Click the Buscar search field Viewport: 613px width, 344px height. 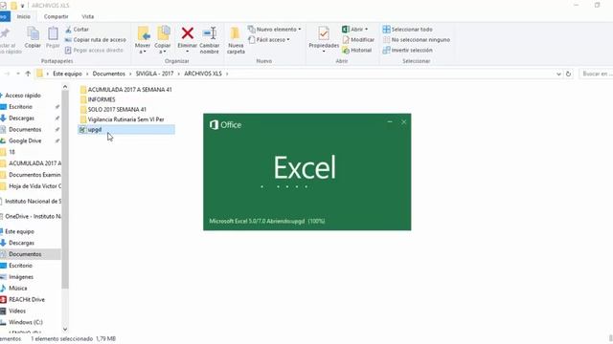click(x=596, y=74)
